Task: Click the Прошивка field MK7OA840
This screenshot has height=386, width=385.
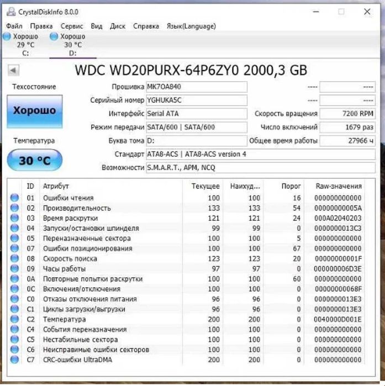Action: [x=197, y=87]
